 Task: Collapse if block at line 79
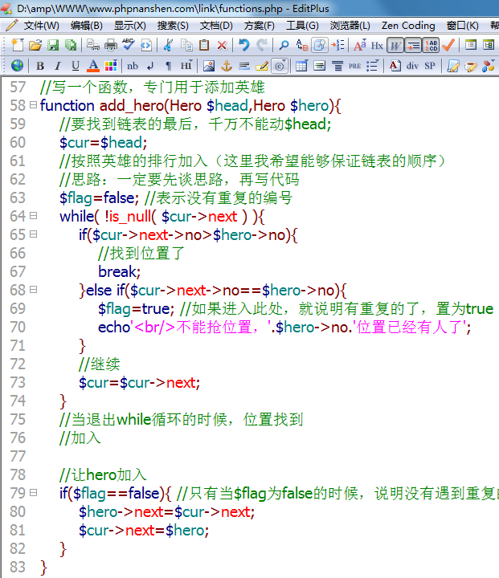[33, 492]
